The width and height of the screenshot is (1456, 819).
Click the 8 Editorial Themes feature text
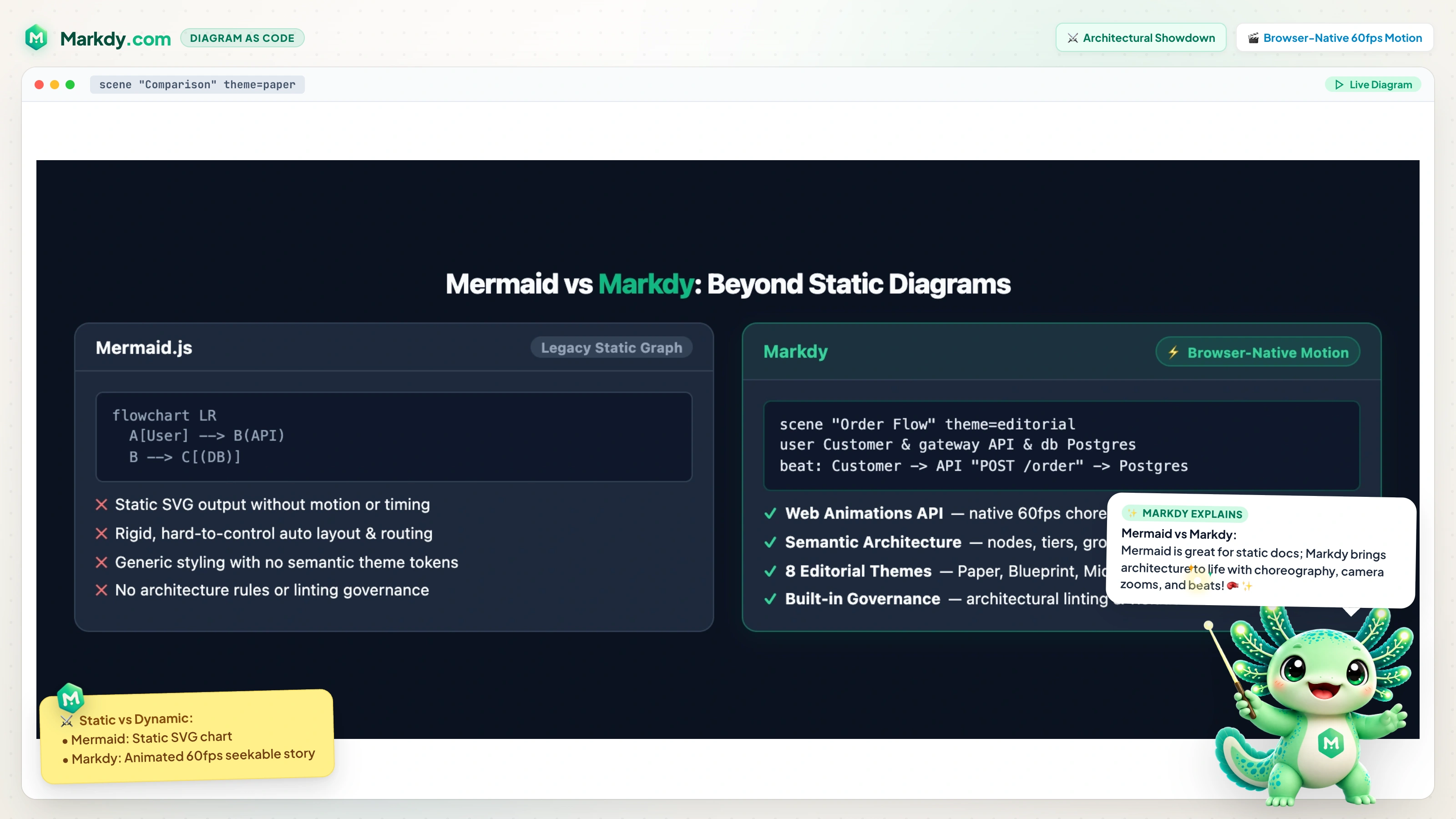pyautogui.click(x=945, y=571)
